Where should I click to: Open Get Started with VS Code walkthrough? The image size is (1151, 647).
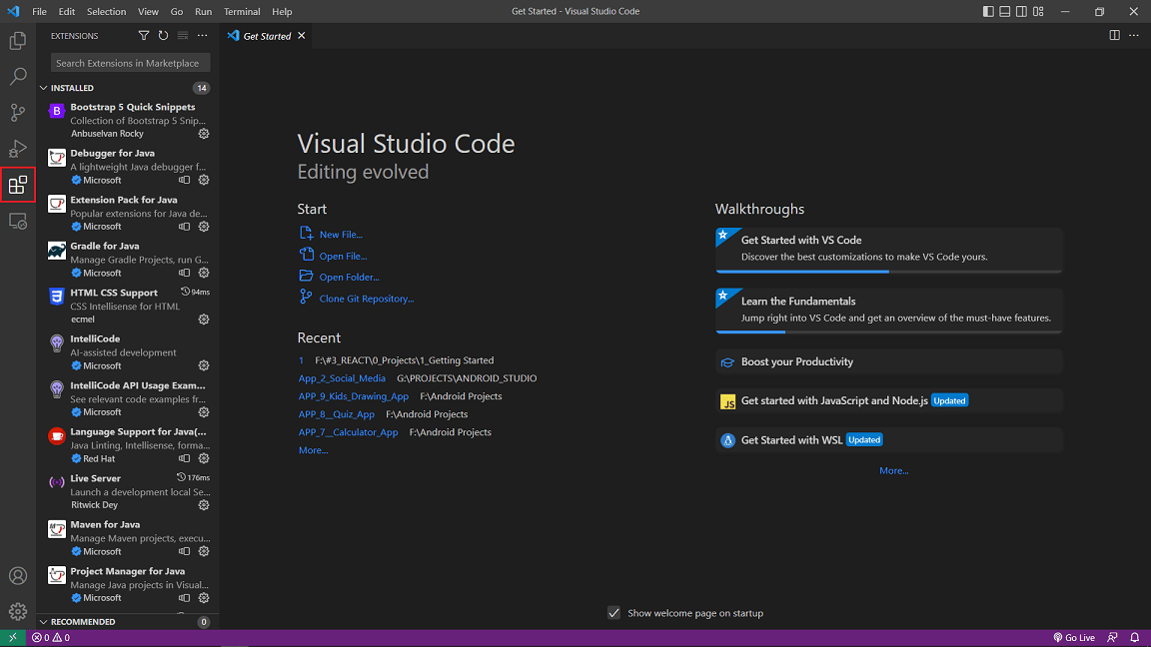pos(889,251)
